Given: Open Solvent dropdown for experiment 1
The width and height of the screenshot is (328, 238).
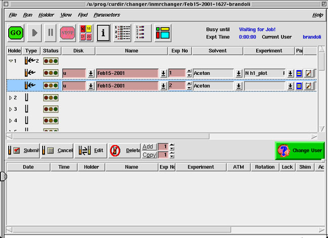Looking at the screenshot, I should tap(238, 73).
